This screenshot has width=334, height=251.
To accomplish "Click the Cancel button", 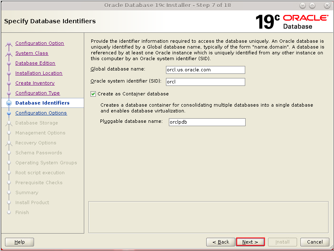I will 314,242.
